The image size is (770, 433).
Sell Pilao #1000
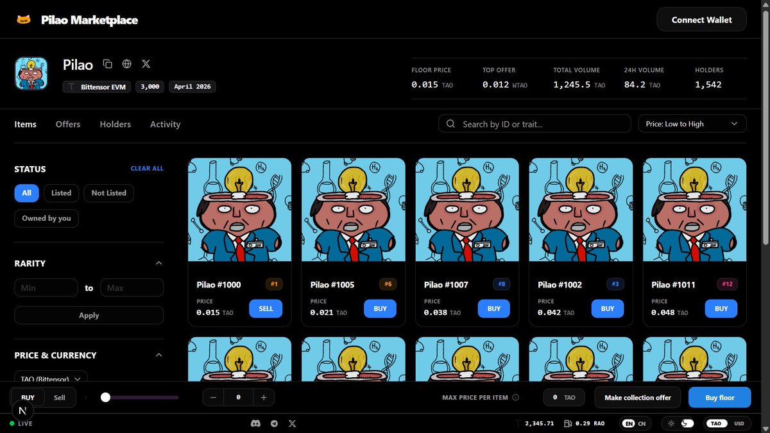pyautogui.click(x=266, y=309)
